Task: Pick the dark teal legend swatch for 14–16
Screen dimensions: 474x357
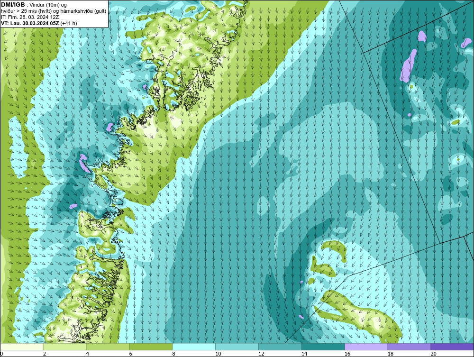Action: [x=323, y=347]
